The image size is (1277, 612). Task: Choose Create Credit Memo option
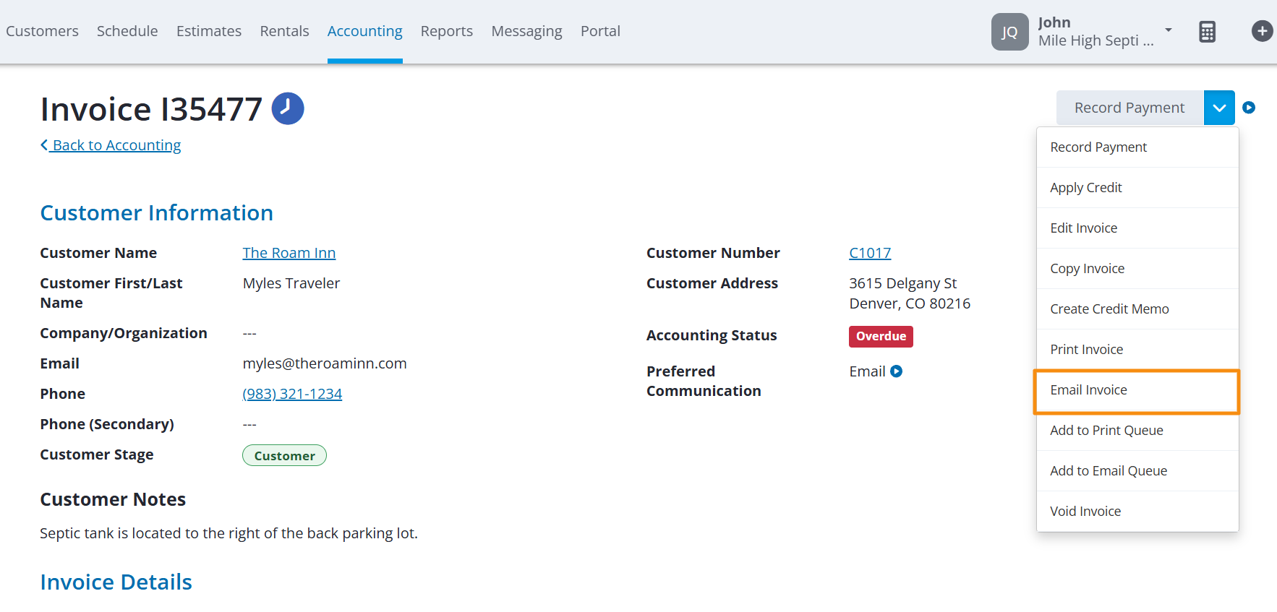(1137, 309)
